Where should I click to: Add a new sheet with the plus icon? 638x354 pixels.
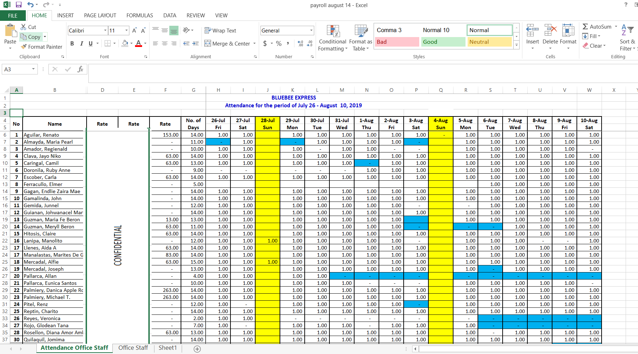click(197, 349)
